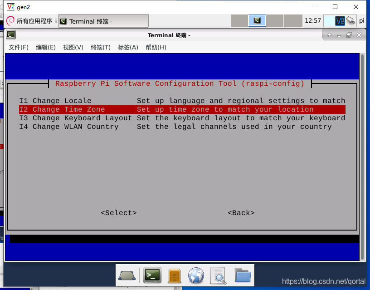Viewport: 370px width, 290px height.
Task: Minimize the inner Terminal window
Action: pyautogui.click(x=339, y=35)
